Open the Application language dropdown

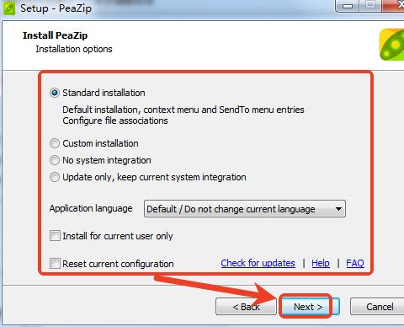point(245,209)
